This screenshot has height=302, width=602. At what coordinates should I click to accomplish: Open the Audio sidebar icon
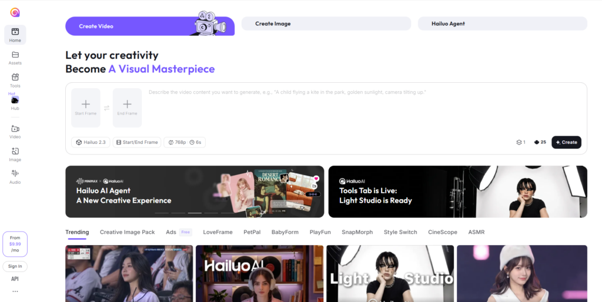[15, 173]
